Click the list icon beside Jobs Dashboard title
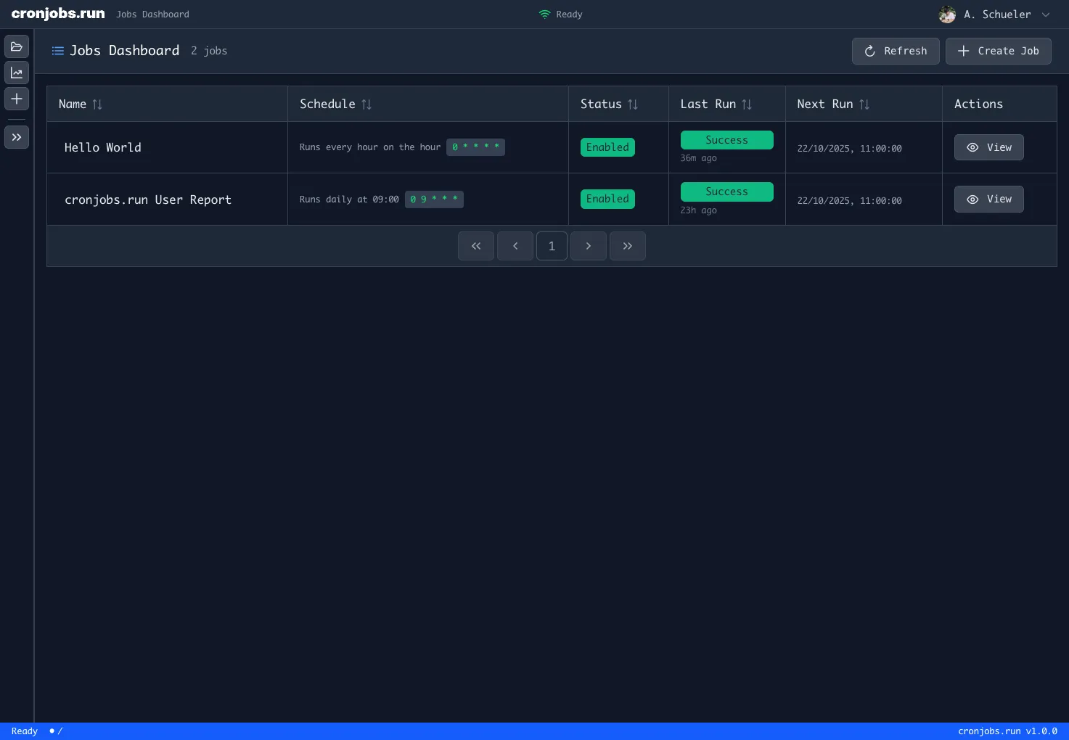 57,51
